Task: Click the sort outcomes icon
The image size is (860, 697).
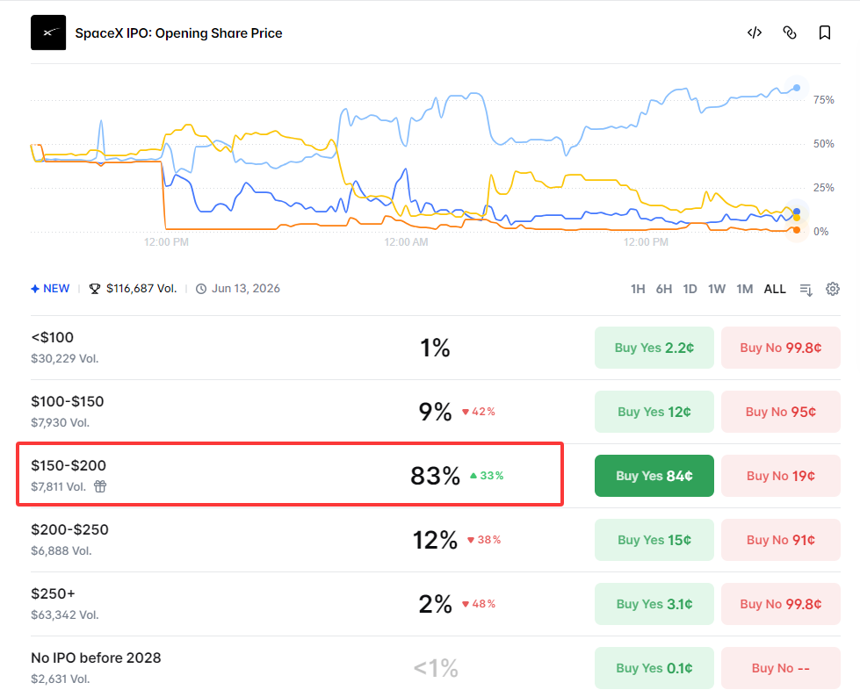Action: (806, 290)
